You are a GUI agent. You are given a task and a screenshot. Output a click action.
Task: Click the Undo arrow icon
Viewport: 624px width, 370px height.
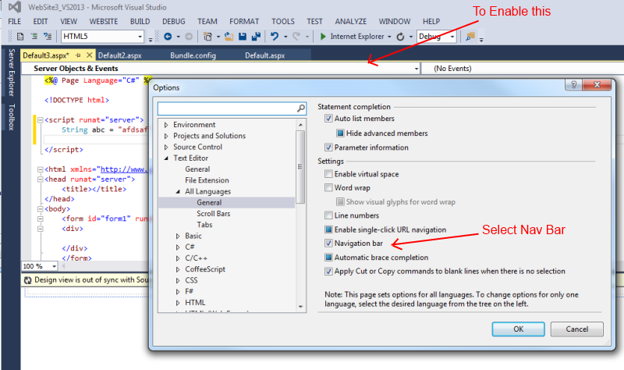(x=275, y=37)
